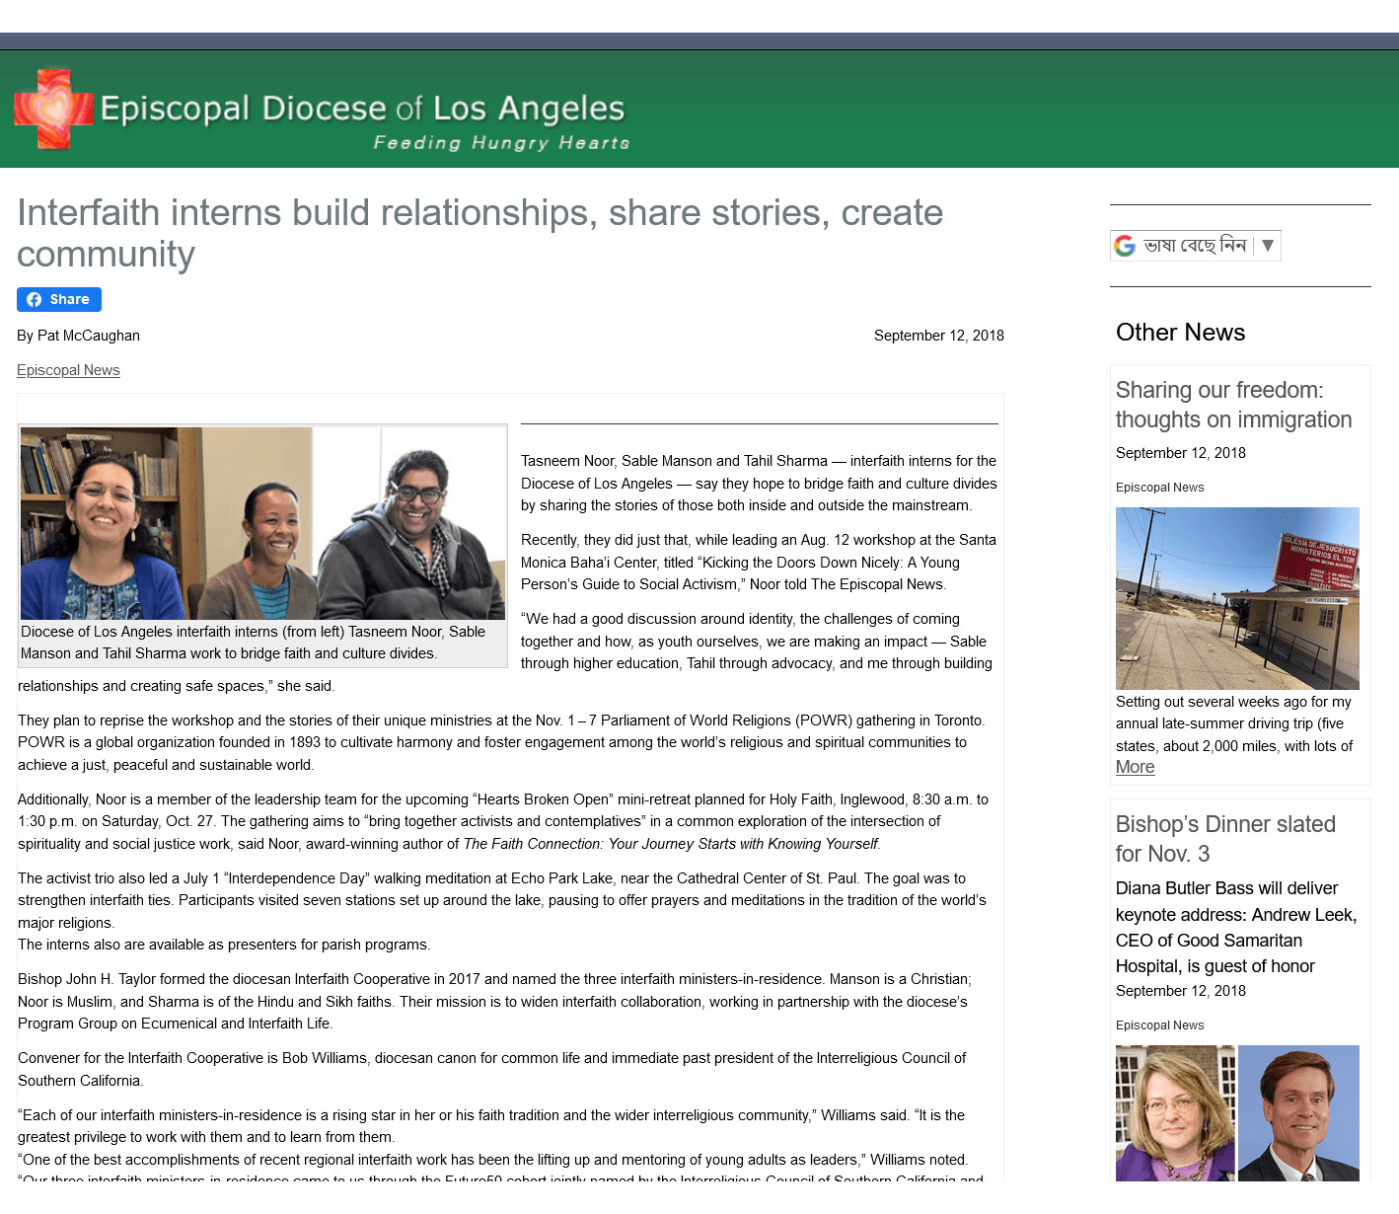Click the Andrew Leek portrait photo
The width and height of the screenshot is (1399, 1214).
click(1298, 1113)
